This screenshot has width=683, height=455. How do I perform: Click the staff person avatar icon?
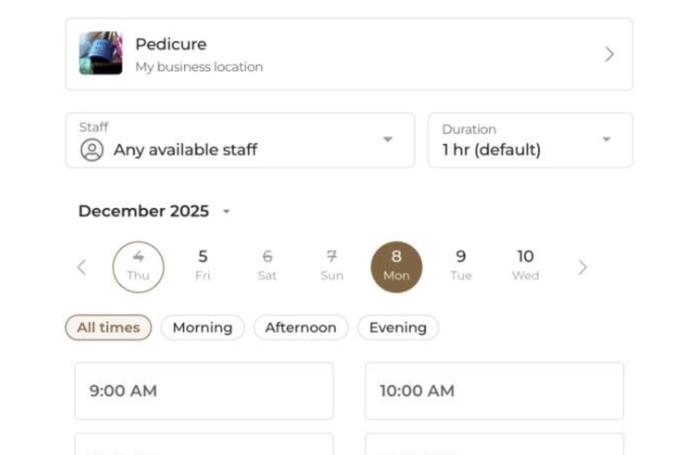coord(92,150)
